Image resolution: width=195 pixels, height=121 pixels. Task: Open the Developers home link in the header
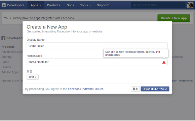tap(16, 5)
